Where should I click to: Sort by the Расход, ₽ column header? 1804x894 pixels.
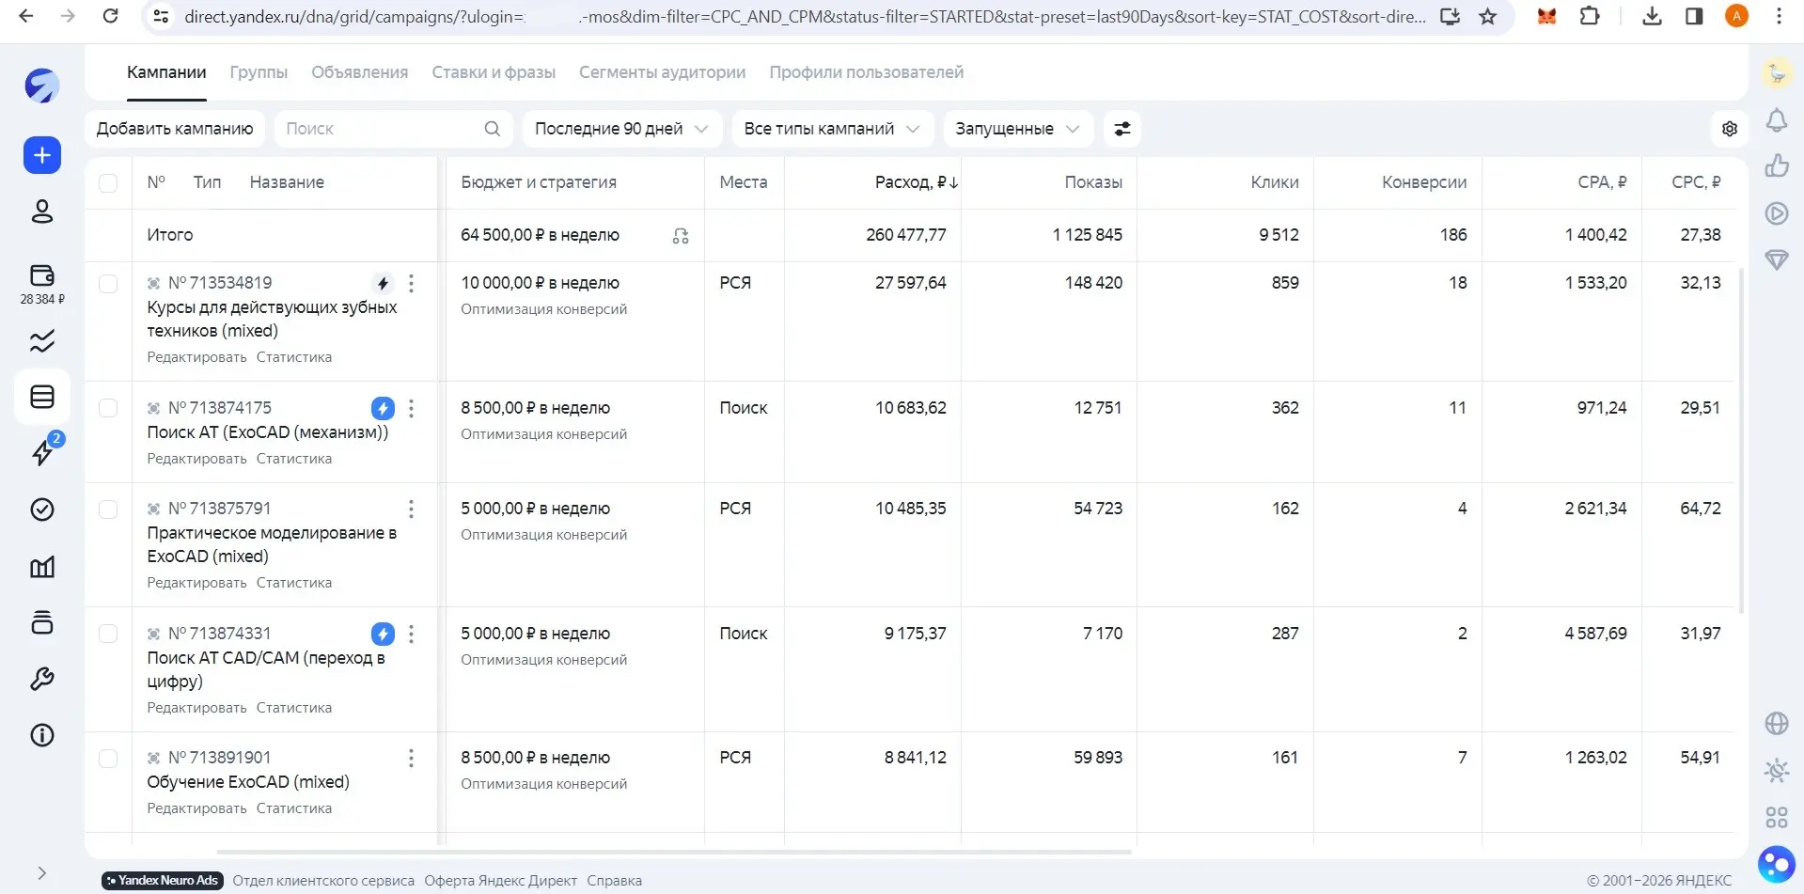pyautogui.click(x=917, y=182)
